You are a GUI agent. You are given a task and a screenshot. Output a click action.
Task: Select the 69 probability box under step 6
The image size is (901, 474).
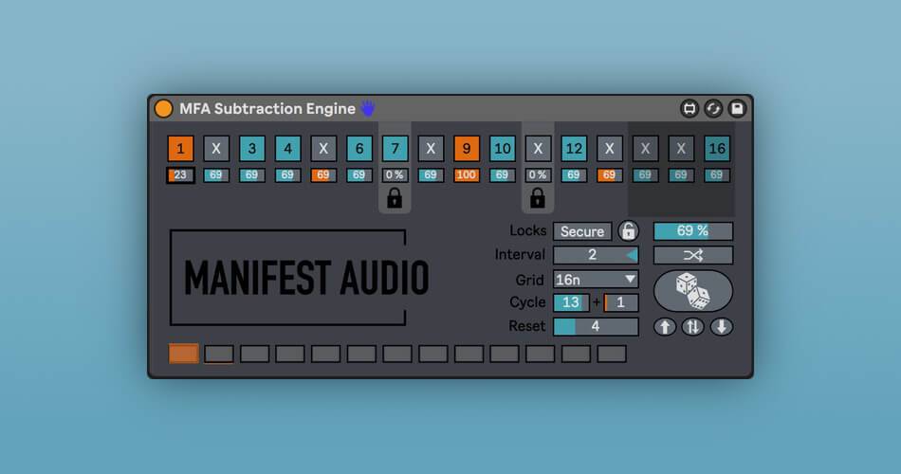pos(359,175)
